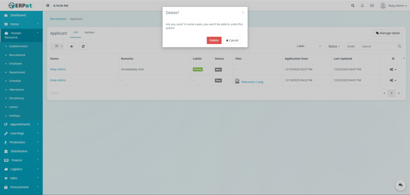This screenshot has height=195, width=410.
Task: Open actions gear for Immediately Hire row
Action: (393, 70)
